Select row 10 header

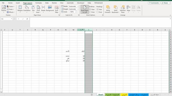click(171, 54)
